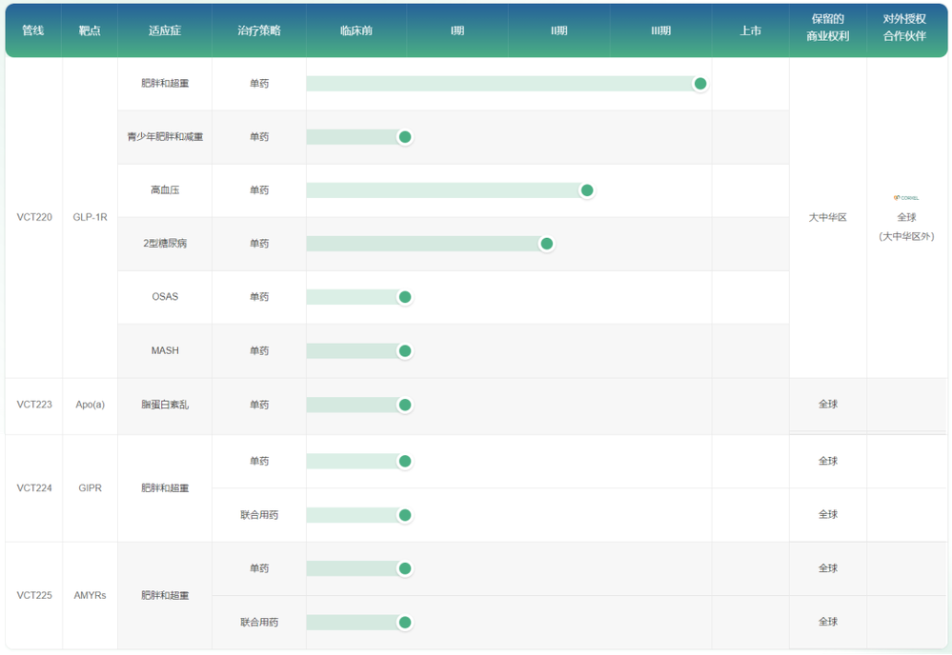Click the progress marker in the OSAS row
This screenshot has width=952, height=655.
[x=405, y=297]
